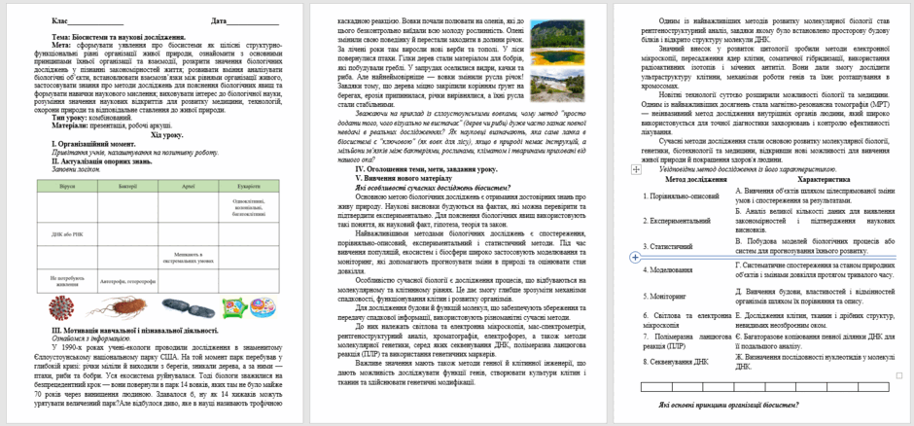The image size is (914, 426).
Task: Click row '2. Експериментальний'
Action: pos(676,222)
